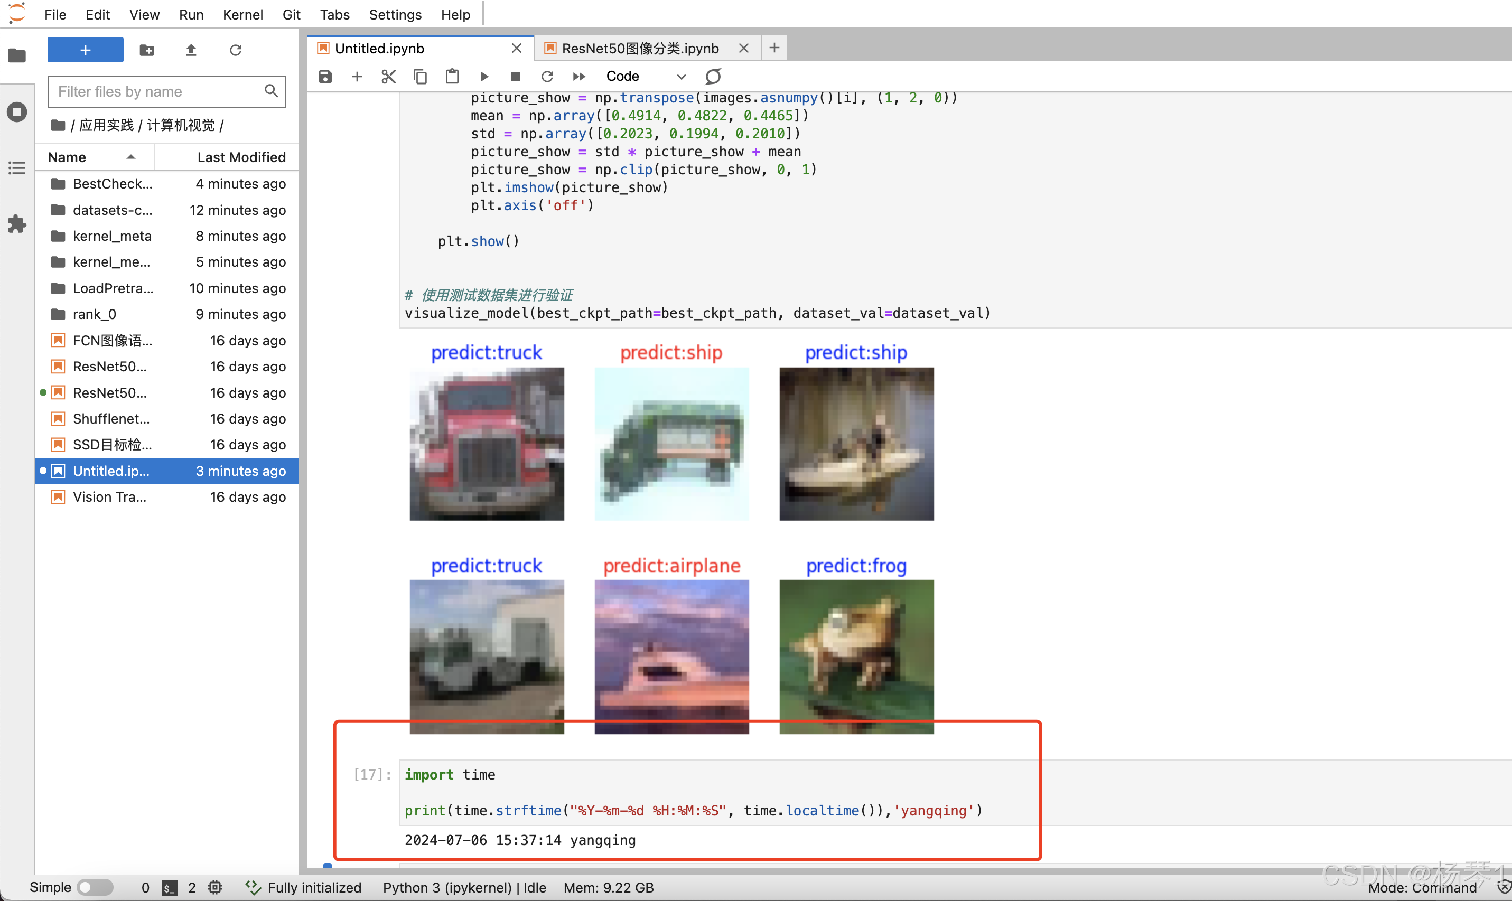Sort files by Last Modified column
The height and width of the screenshot is (901, 1512).
click(241, 157)
